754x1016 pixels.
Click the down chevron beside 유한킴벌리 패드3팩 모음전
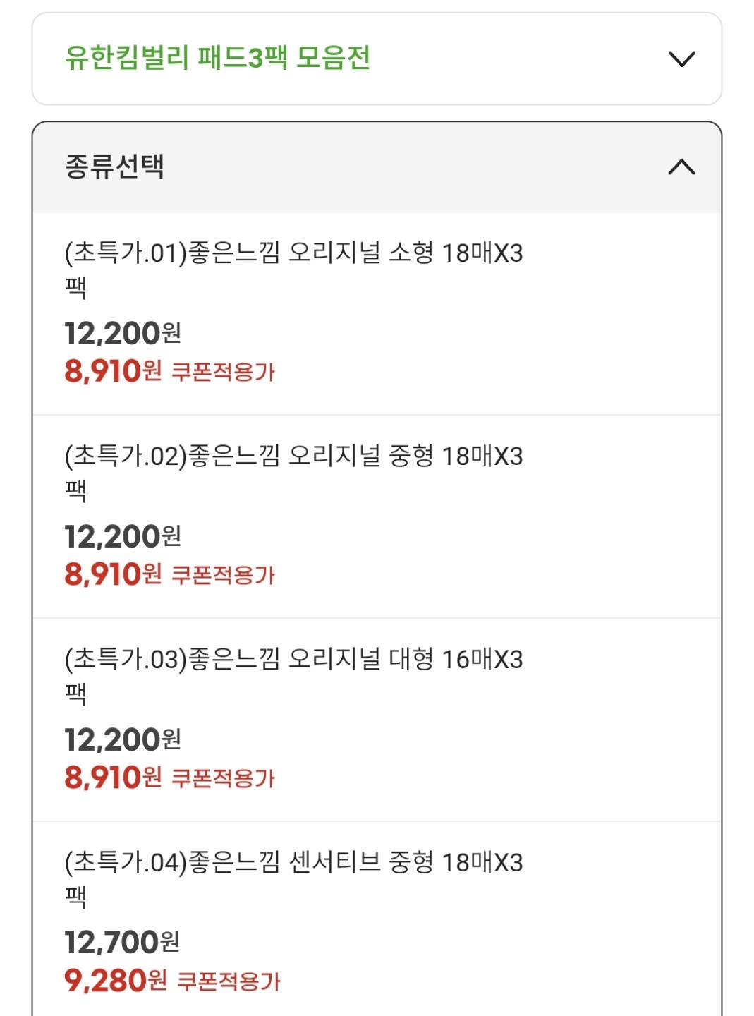pyautogui.click(x=681, y=59)
